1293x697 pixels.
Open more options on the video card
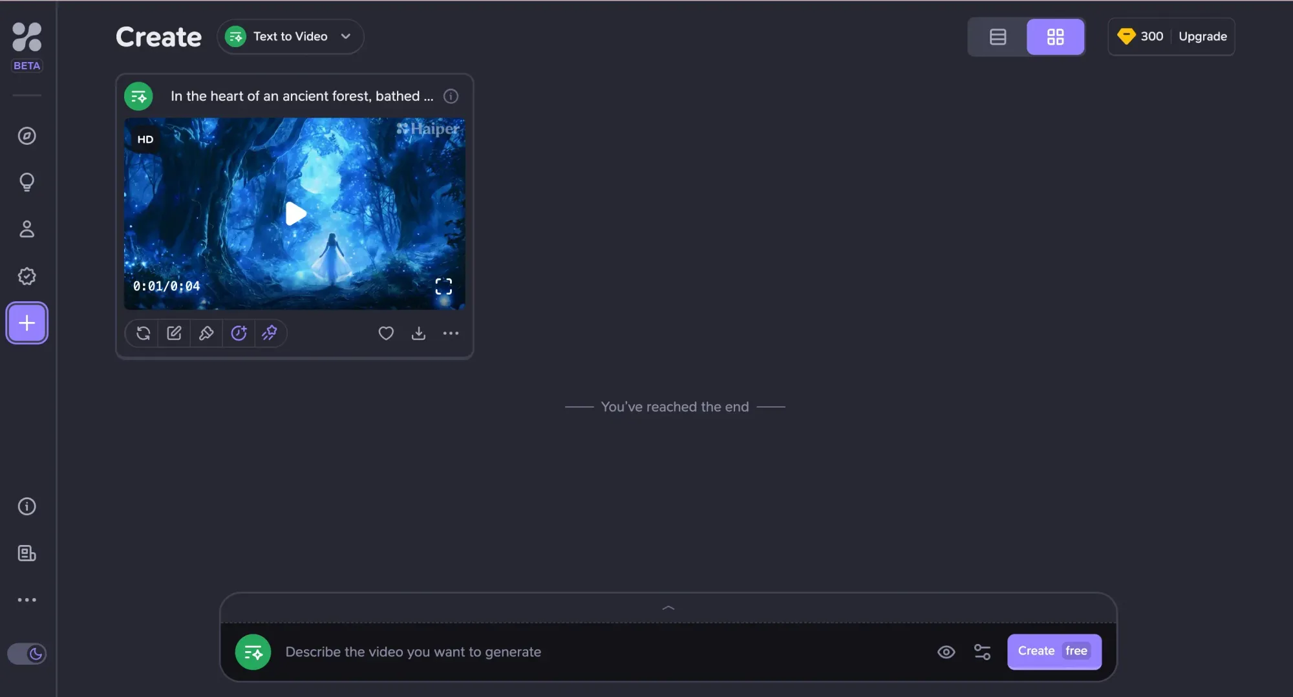tap(451, 333)
